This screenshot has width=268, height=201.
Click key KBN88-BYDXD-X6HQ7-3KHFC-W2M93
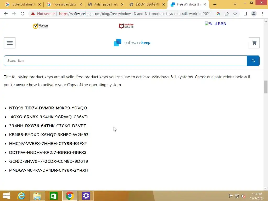(49, 135)
